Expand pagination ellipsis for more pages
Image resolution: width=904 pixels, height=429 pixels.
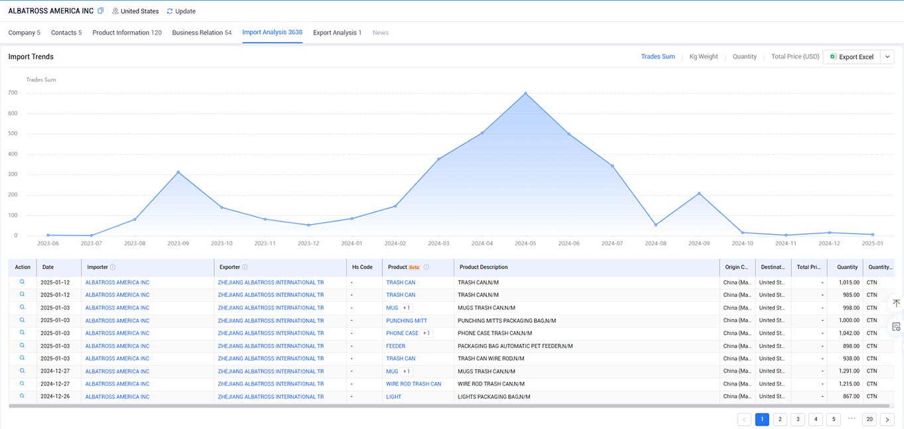(x=852, y=419)
